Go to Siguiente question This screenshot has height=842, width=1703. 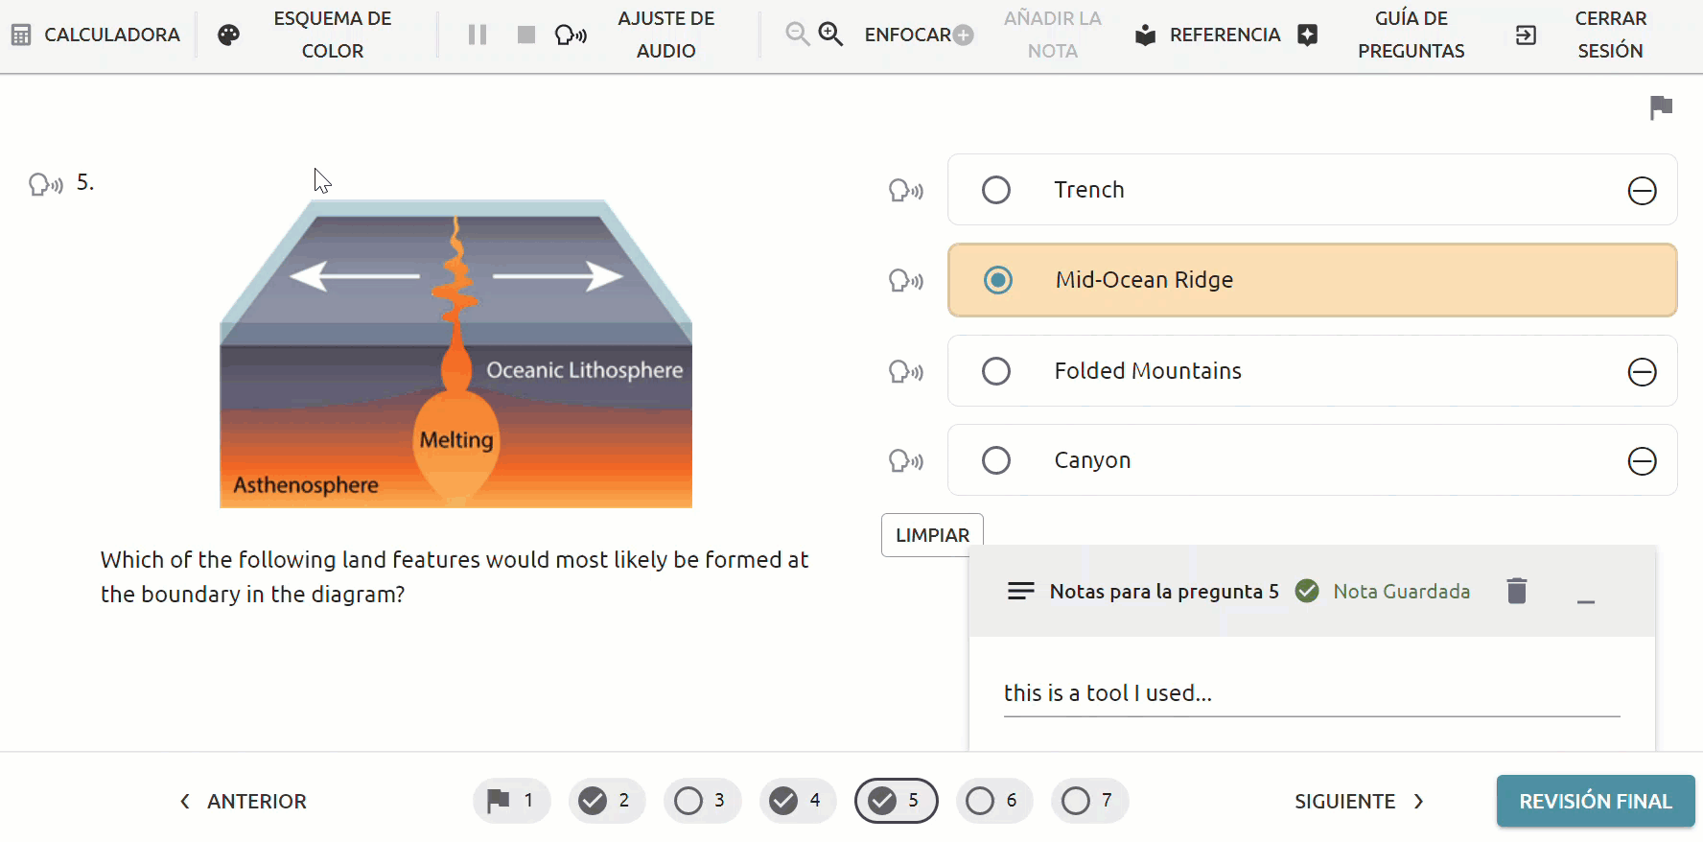tap(1360, 801)
